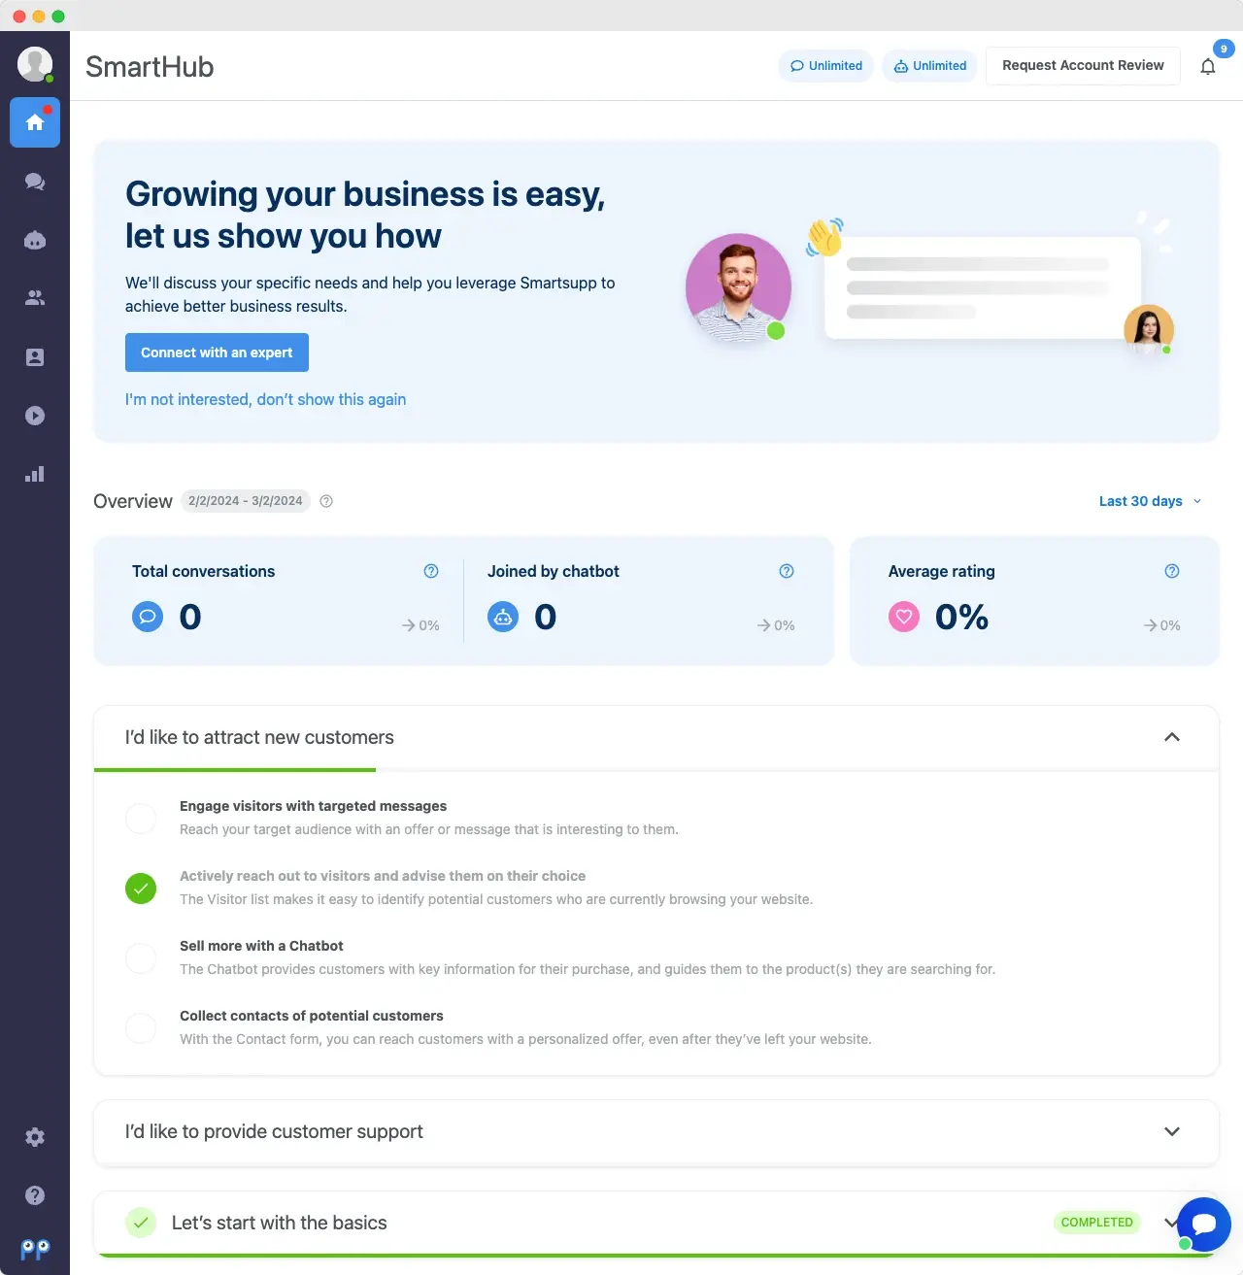Click the Help question mark in sidebar
1243x1275 pixels.
coord(35,1195)
